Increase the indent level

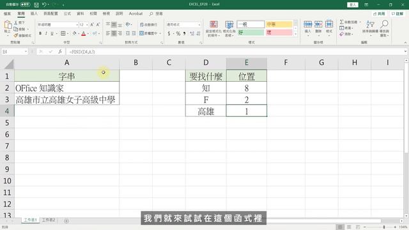(134, 33)
